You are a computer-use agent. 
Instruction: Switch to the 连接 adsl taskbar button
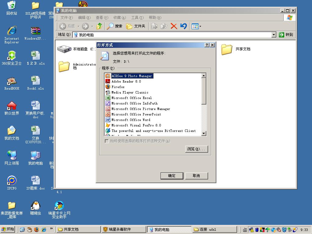(214, 229)
